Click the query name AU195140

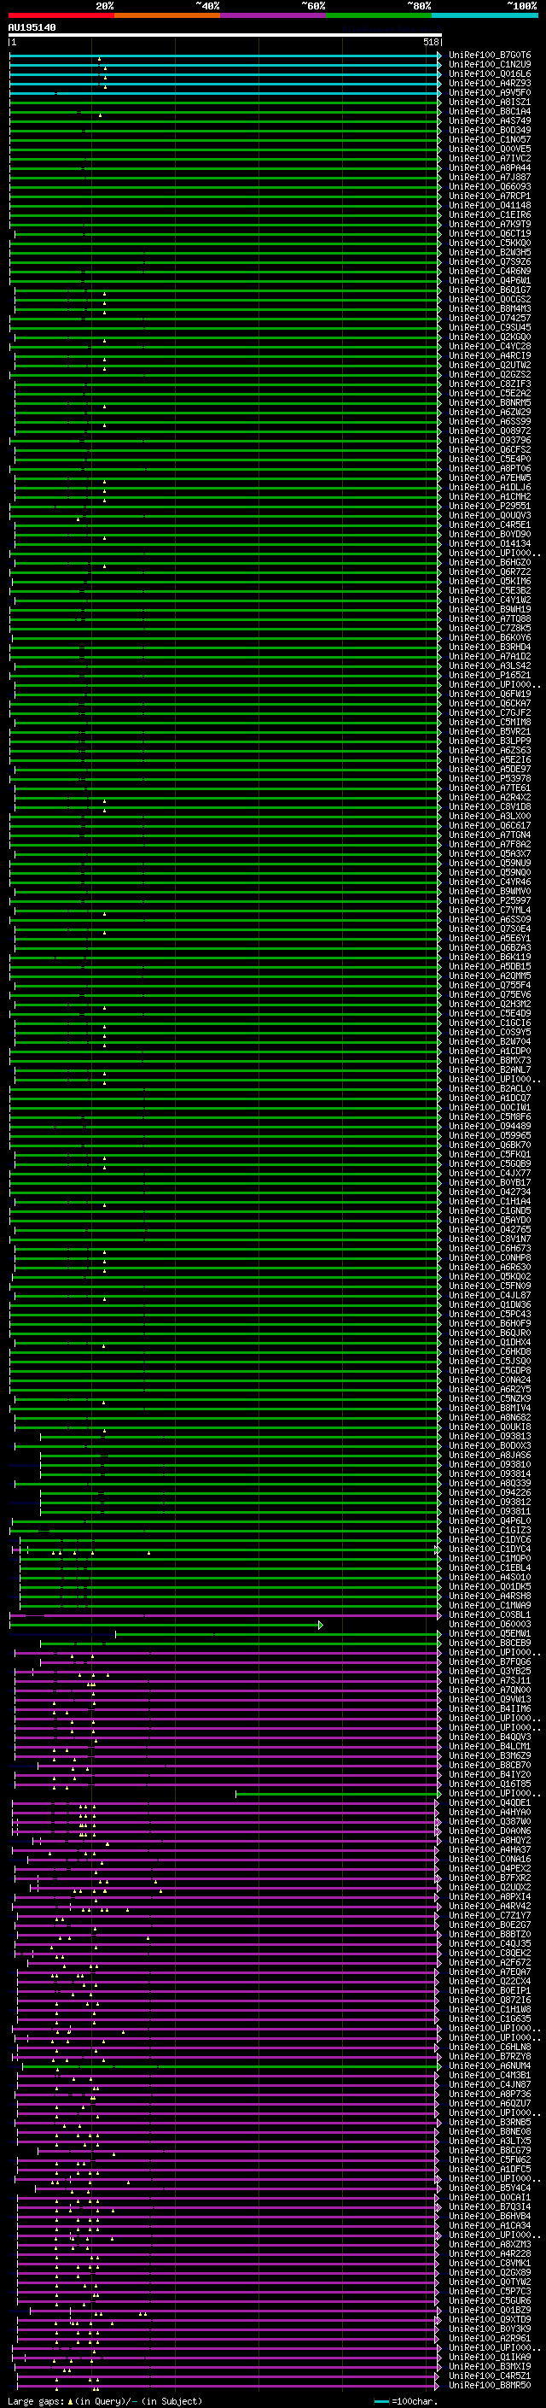(x=32, y=28)
